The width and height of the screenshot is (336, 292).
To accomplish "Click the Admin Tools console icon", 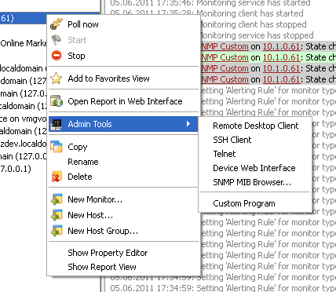I will (57, 124).
